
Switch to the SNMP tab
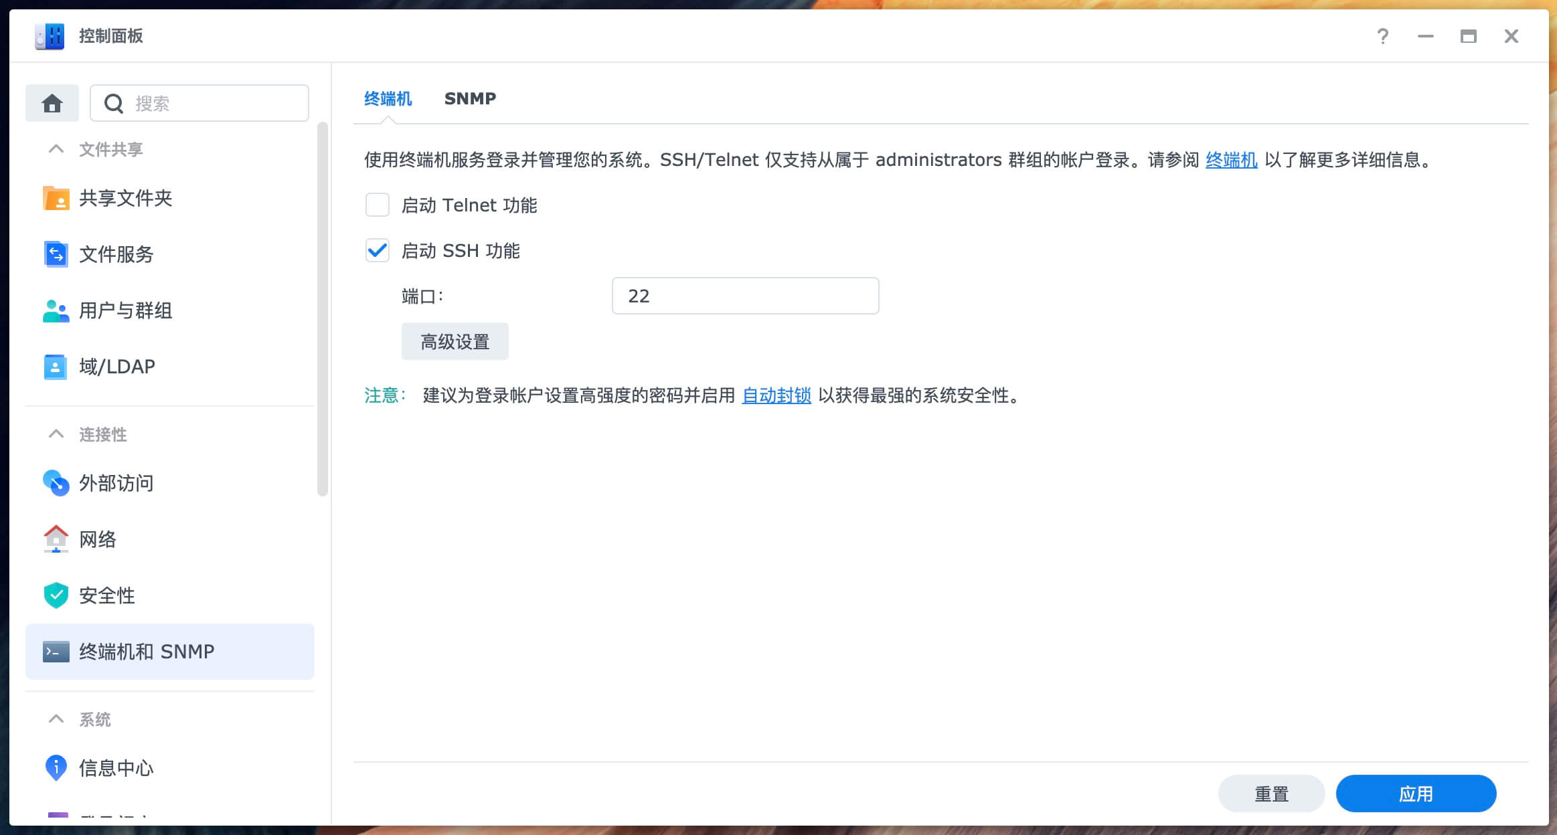(x=470, y=98)
